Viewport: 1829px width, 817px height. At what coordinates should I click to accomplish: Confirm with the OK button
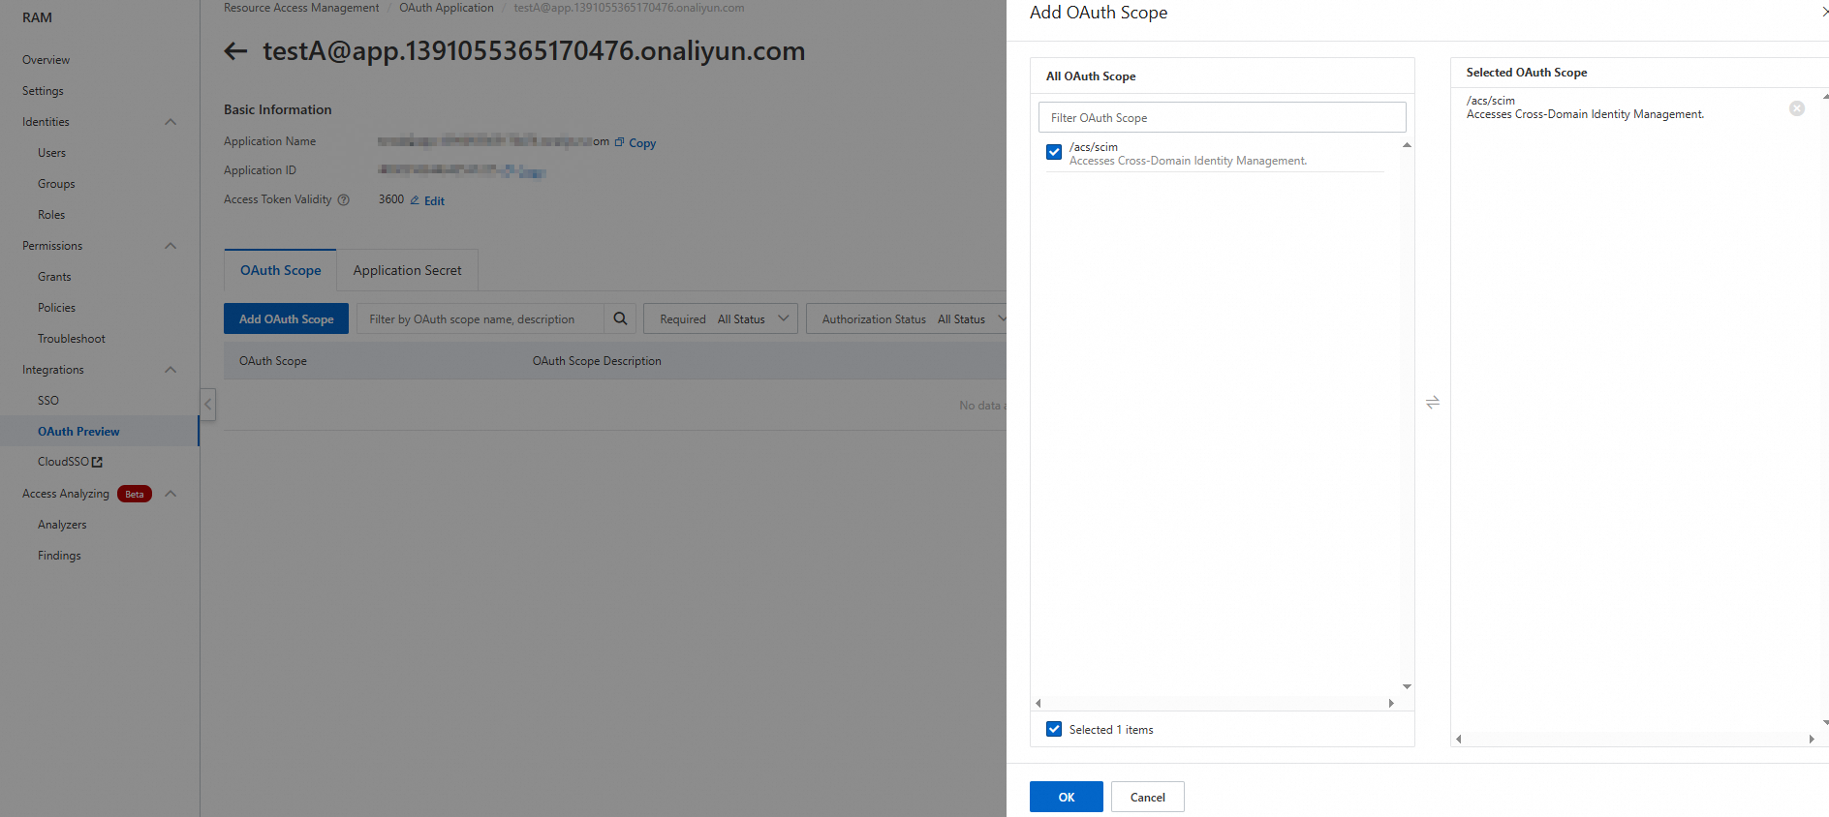point(1067,797)
